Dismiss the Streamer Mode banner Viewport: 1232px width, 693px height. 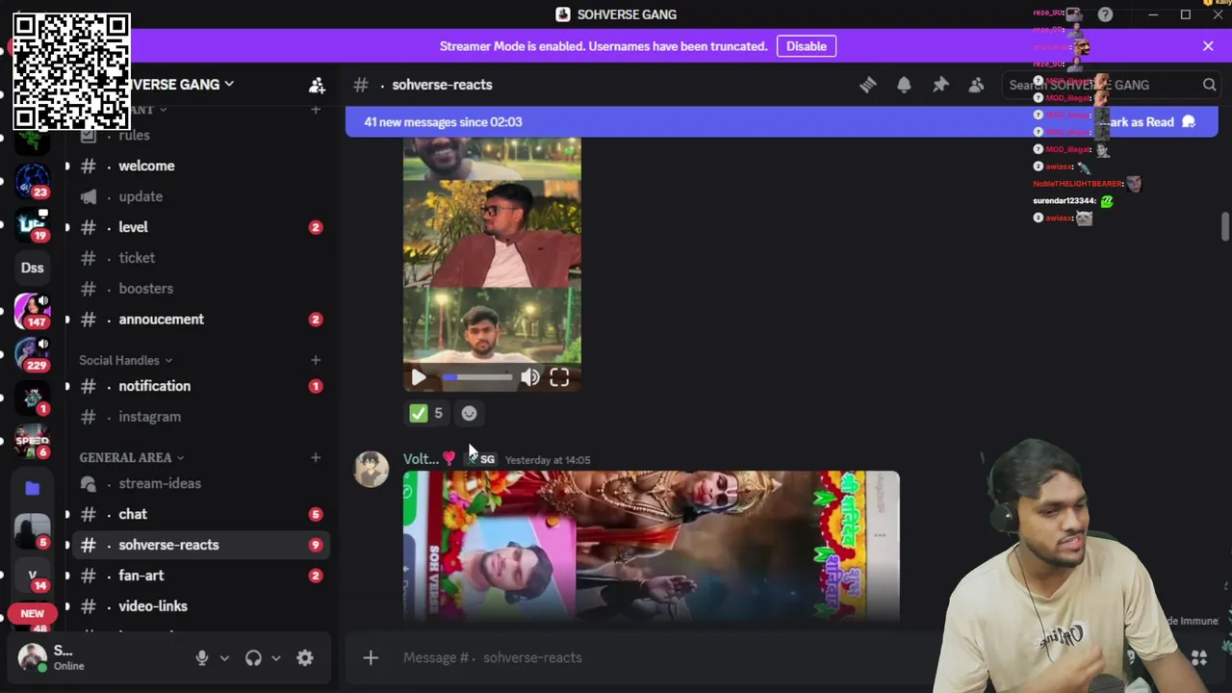pyautogui.click(x=1208, y=46)
